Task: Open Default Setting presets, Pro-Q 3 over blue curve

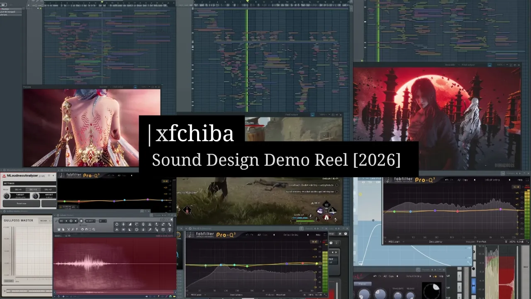Action: 492,180
